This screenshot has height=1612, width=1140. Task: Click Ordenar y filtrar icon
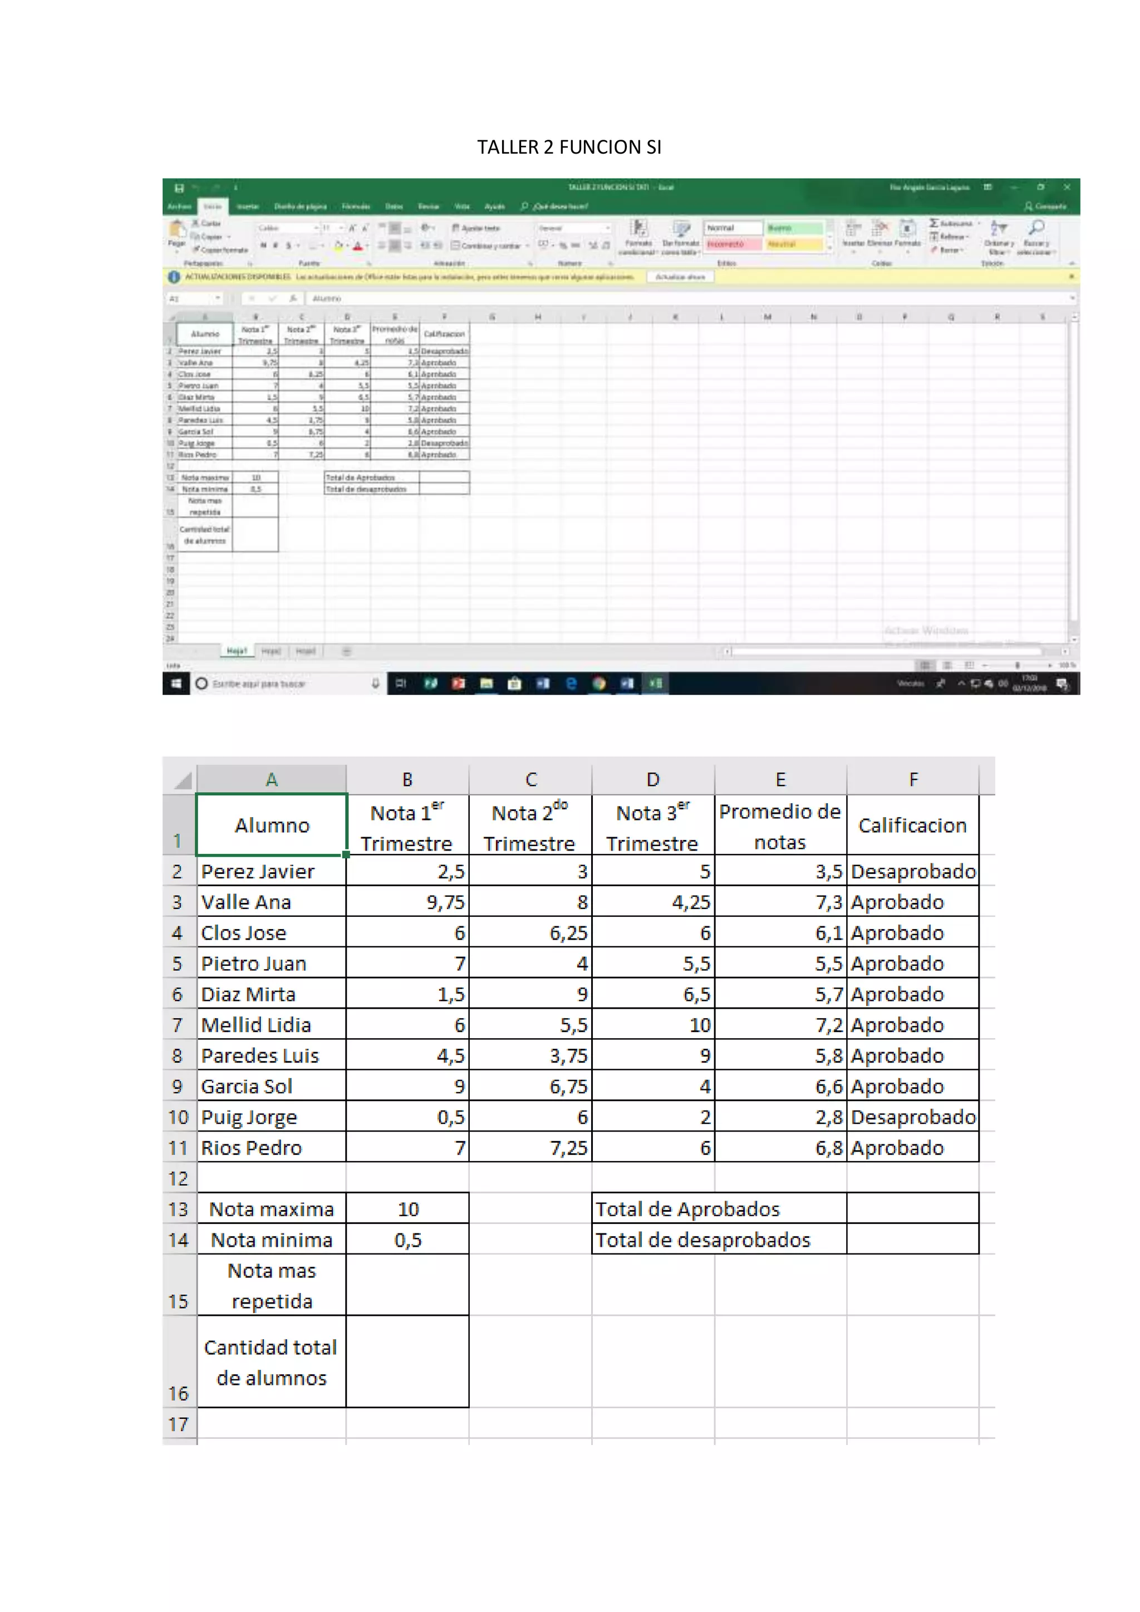coord(997,229)
